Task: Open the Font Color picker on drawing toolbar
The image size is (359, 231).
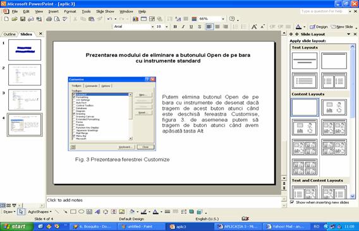Action: click(161, 212)
